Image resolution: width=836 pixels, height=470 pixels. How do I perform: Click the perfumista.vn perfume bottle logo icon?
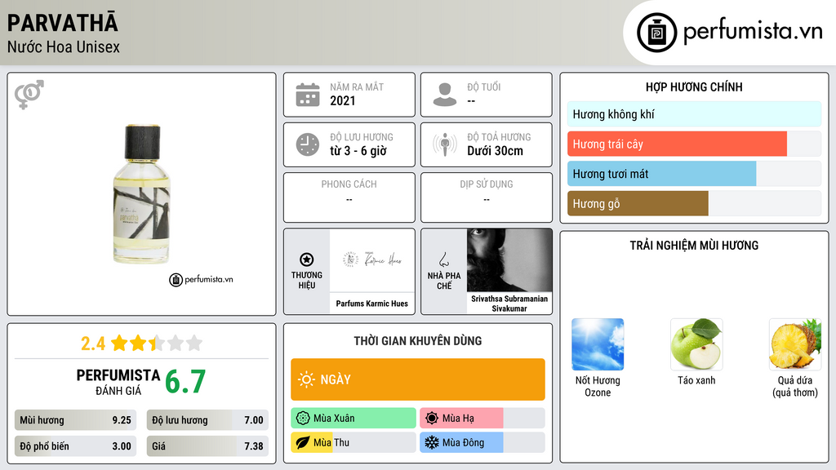pos(656,33)
